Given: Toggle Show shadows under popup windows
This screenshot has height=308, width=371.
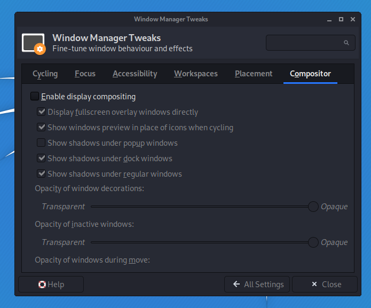Looking at the screenshot, I should click(x=41, y=143).
